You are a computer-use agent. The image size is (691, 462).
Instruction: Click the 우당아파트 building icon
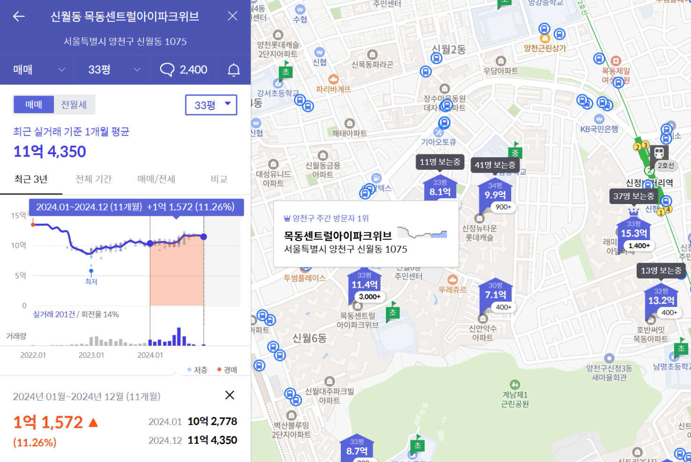(x=501, y=61)
